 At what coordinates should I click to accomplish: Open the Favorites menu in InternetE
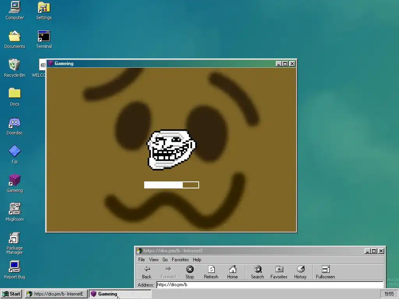[x=180, y=260]
